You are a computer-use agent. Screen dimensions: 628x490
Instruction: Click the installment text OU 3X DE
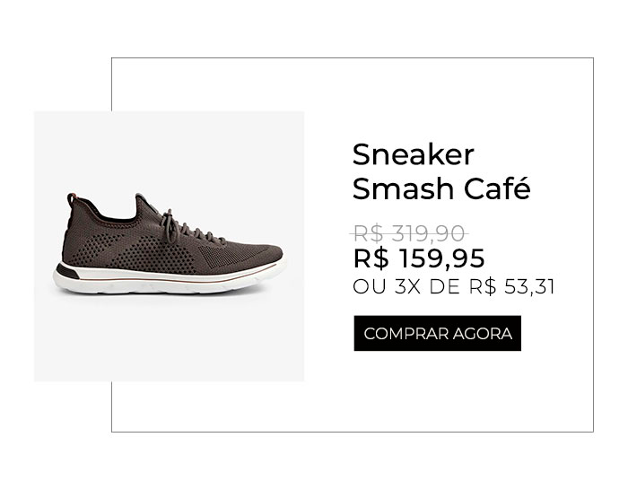(x=406, y=287)
